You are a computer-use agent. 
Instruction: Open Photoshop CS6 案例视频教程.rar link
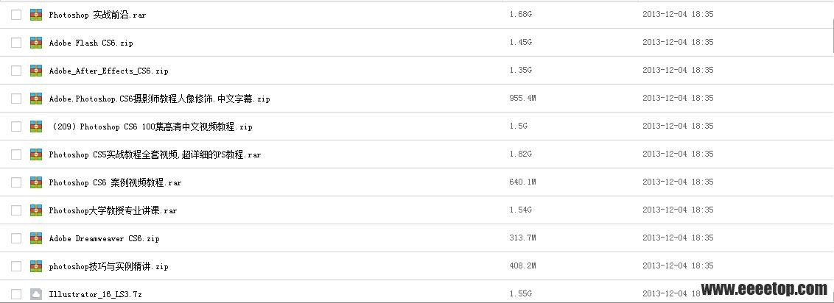click(115, 182)
